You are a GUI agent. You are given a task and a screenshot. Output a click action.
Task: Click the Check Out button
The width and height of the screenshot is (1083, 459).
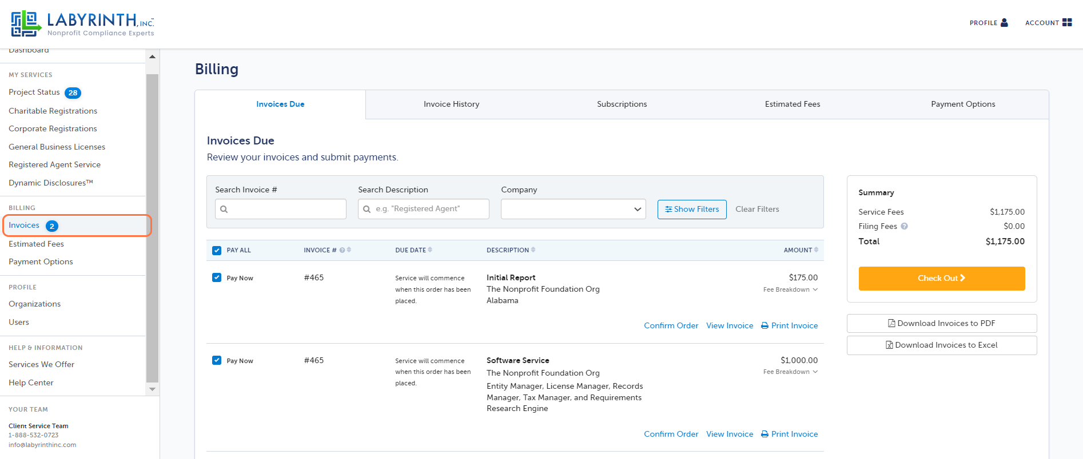942,279
